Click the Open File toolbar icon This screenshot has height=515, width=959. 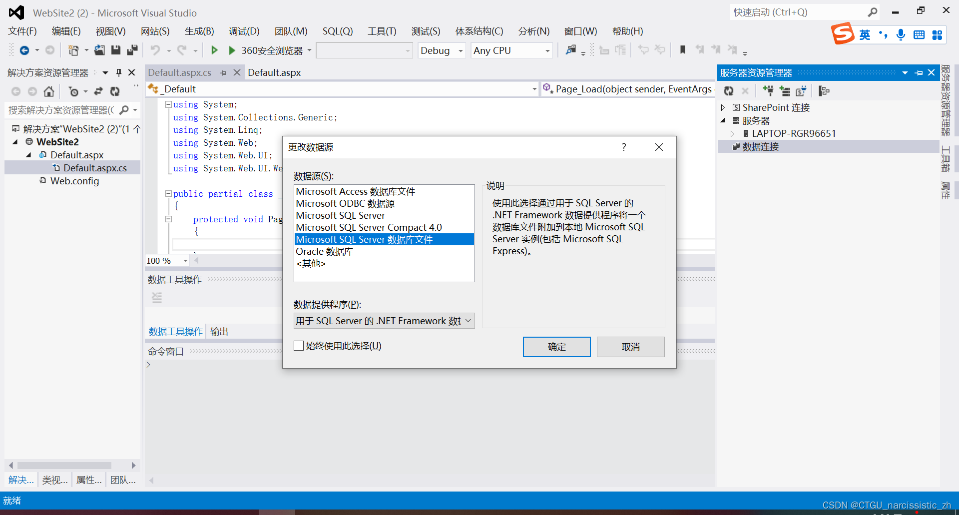click(x=100, y=50)
